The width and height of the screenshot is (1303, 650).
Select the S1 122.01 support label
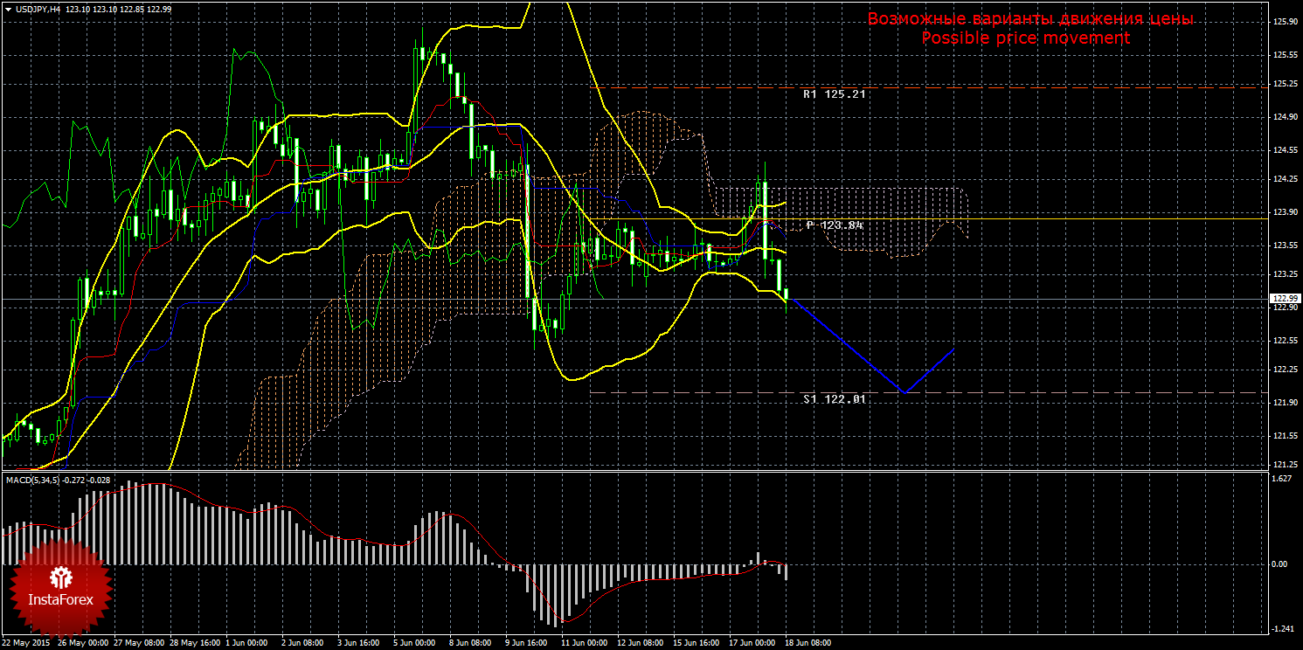835,399
